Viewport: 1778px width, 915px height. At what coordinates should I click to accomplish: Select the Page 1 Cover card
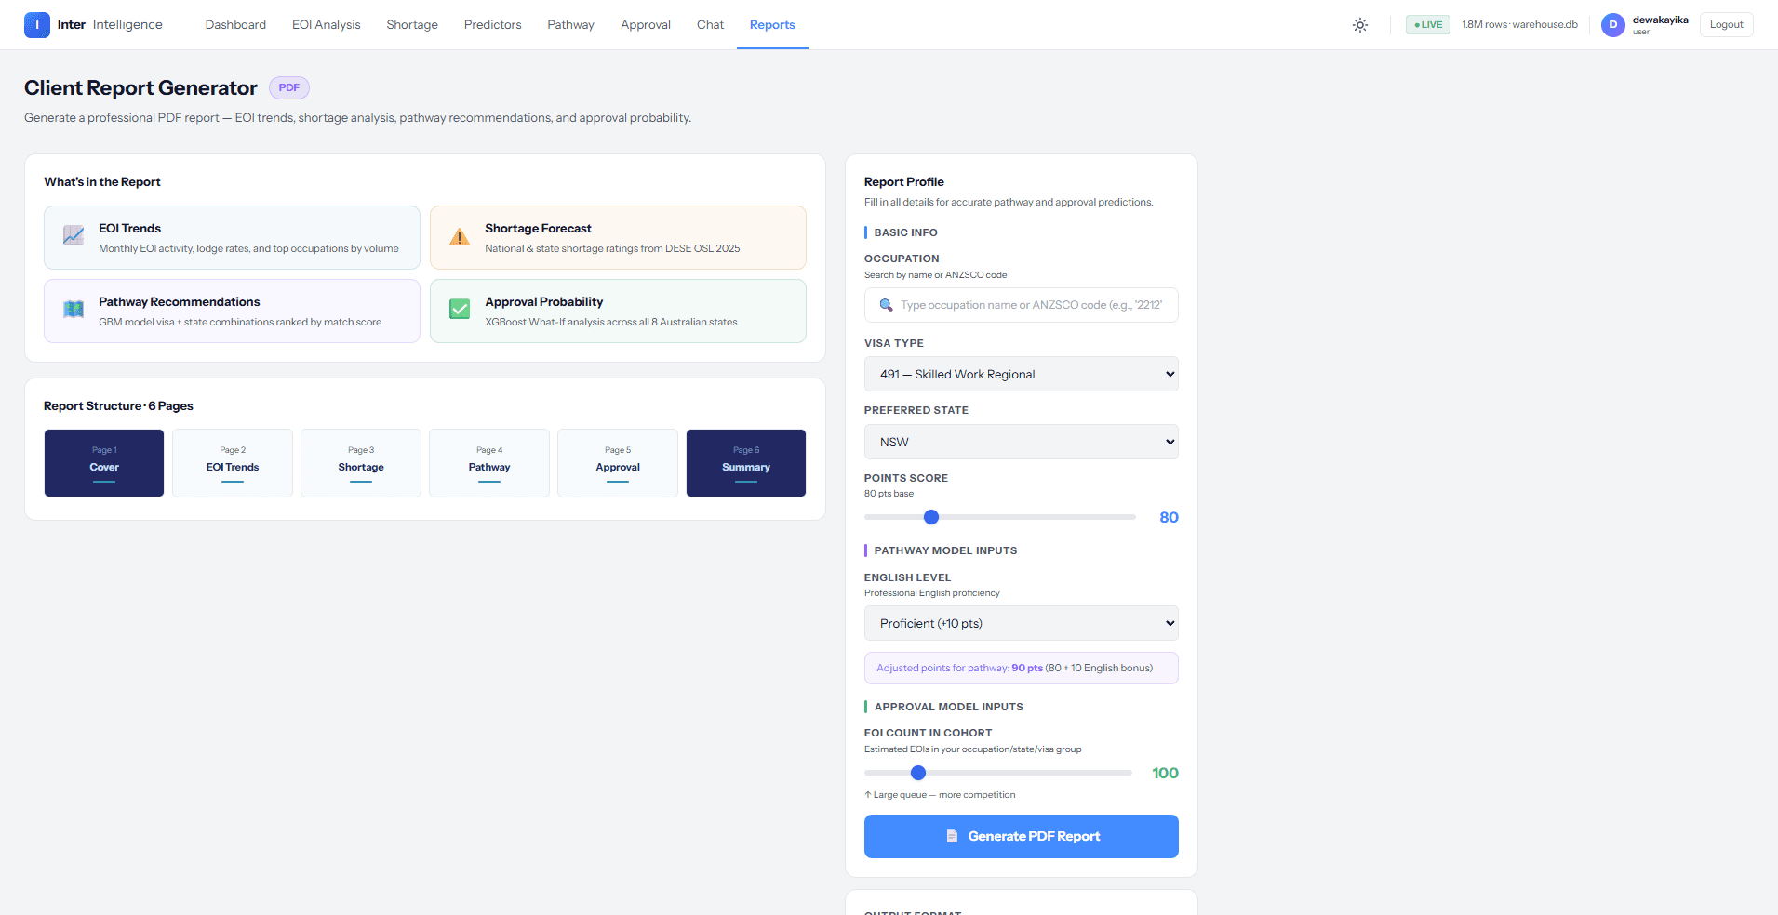104,463
